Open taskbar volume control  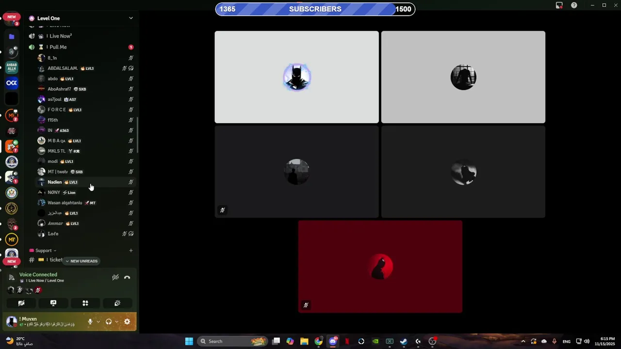(587, 341)
